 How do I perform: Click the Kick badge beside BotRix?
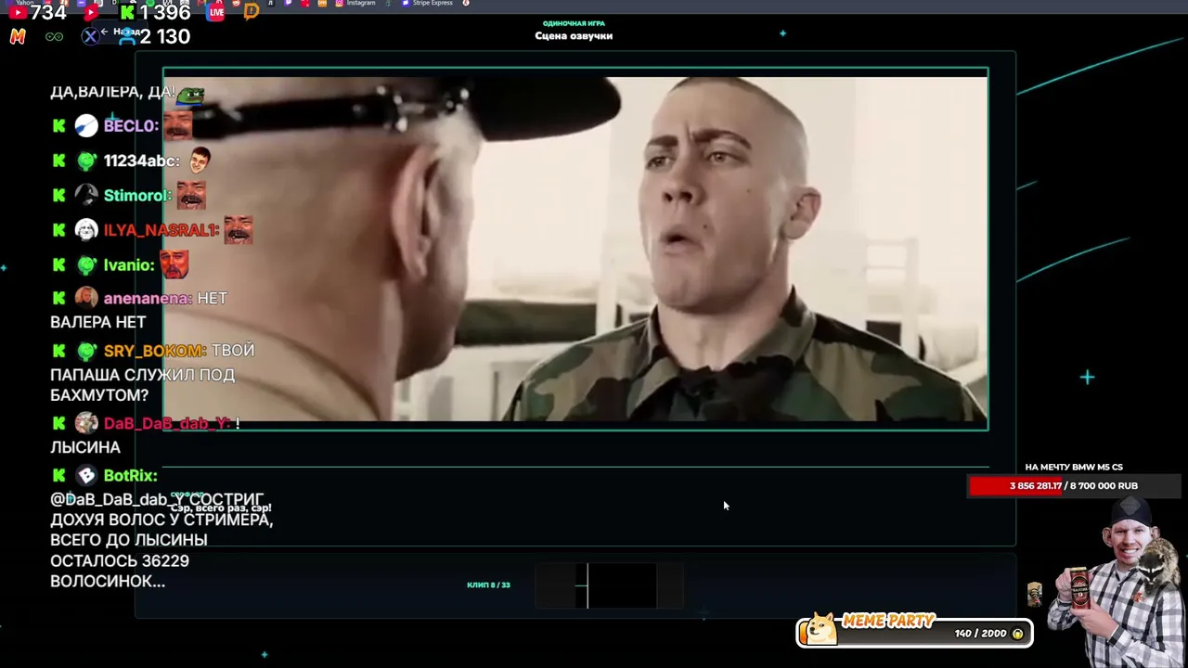59,476
